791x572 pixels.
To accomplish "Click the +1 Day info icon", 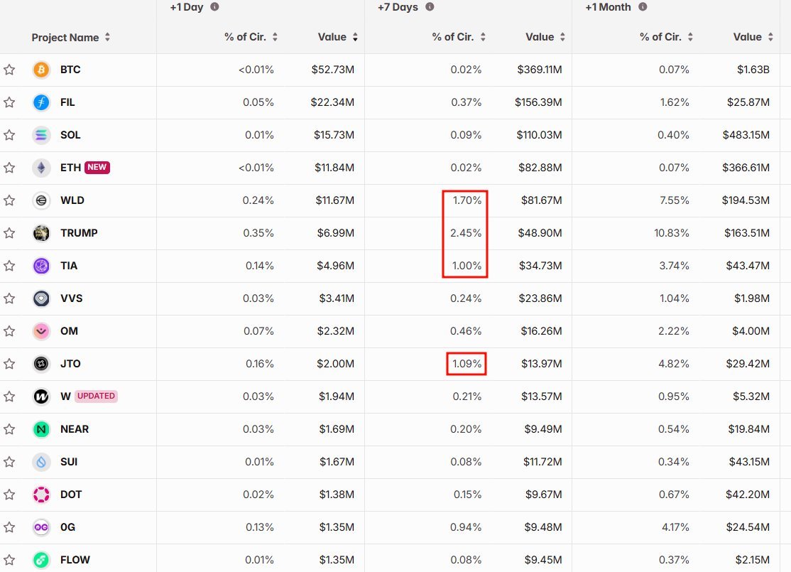I will 214,7.
